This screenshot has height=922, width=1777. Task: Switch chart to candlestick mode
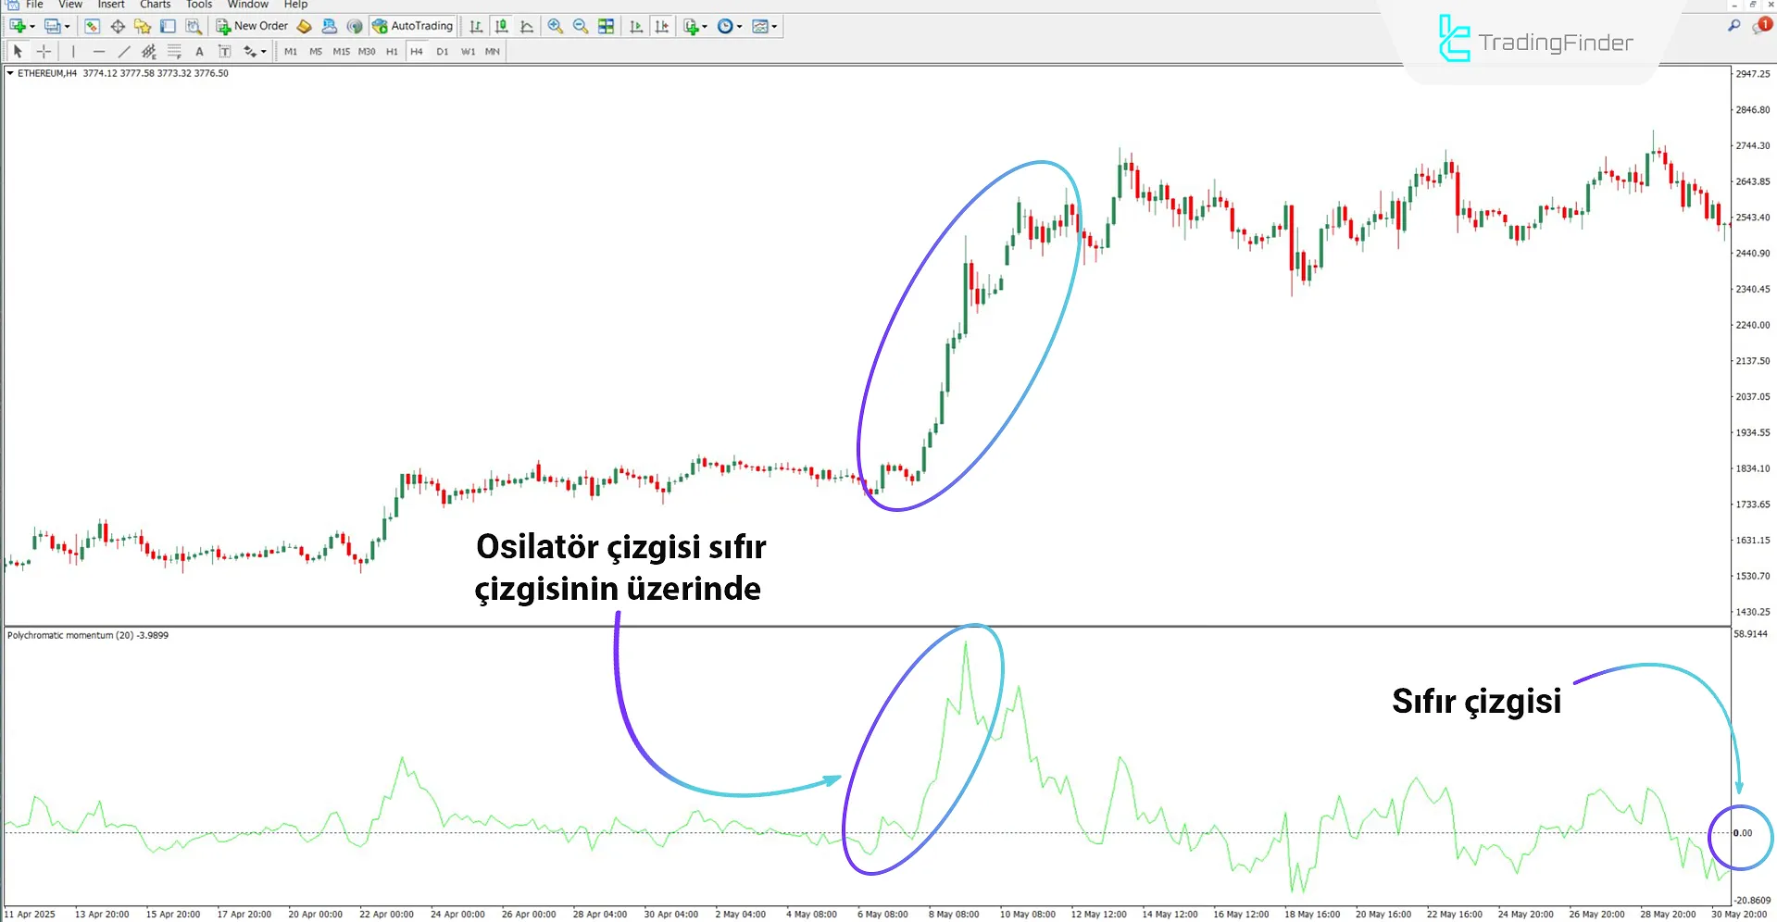pos(501,25)
